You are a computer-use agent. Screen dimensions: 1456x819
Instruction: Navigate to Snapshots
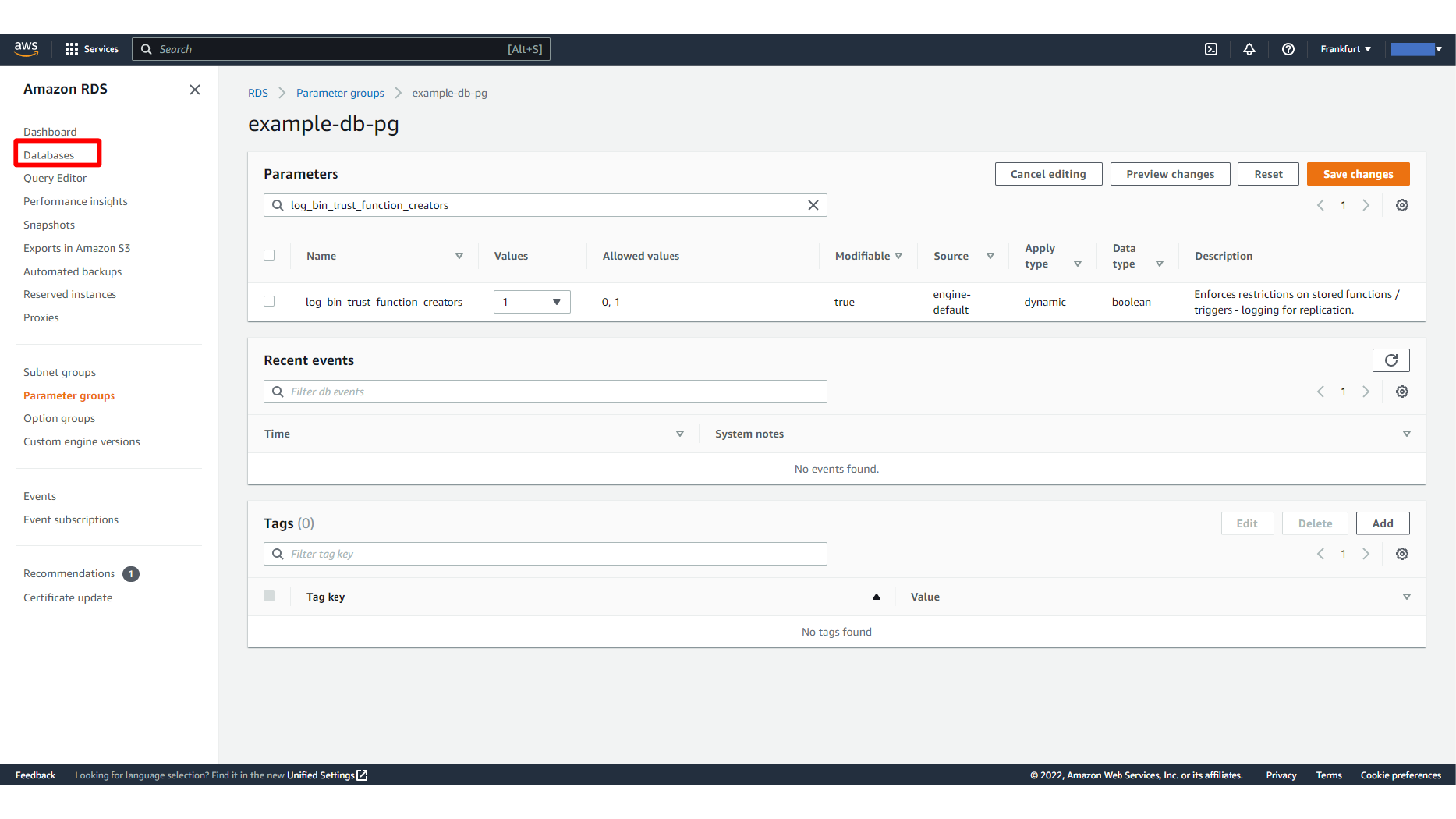49,225
